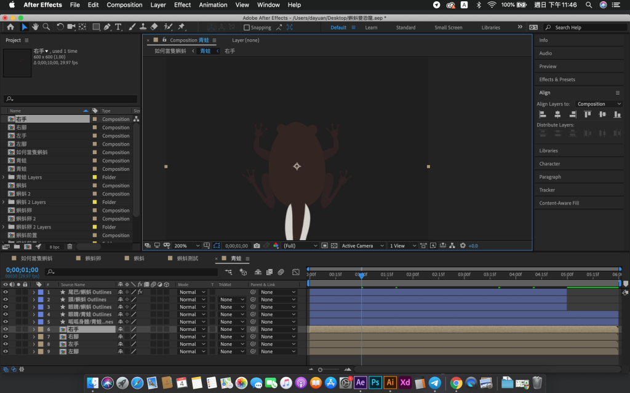Select the Eraser tool

(154, 27)
